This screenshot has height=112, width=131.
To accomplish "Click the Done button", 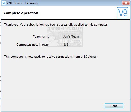I will point(114,106).
